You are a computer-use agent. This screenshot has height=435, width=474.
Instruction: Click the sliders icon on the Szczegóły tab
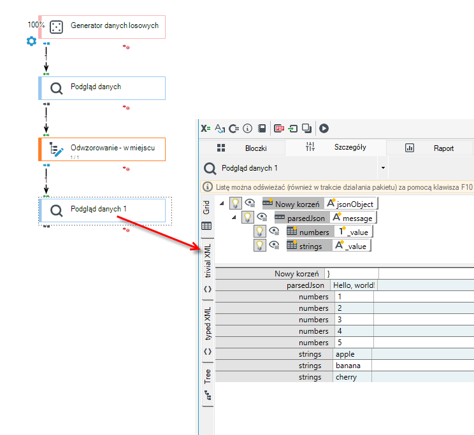(310, 146)
